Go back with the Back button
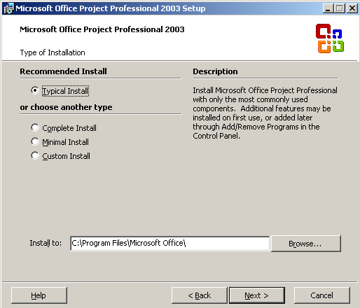This screenshot has height=308, width=360. tap(199, 295)
